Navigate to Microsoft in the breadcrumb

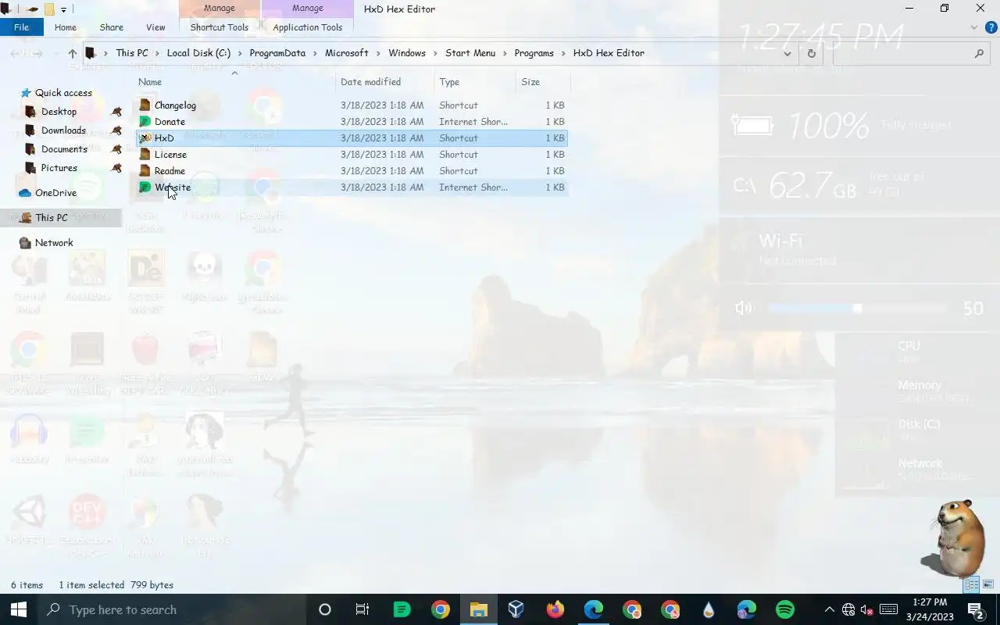[347, 53]
